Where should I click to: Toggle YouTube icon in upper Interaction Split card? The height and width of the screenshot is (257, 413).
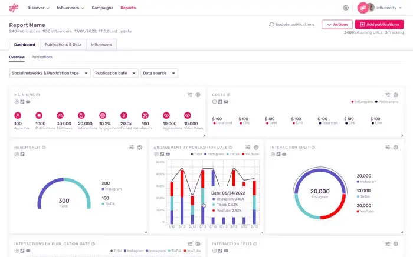284,154
